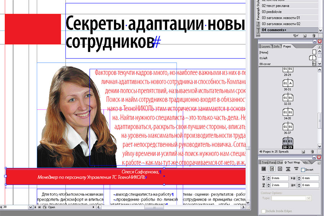Click bottom offset icon in Text Wrap
The height and width of the screenshot is (216, 324).
click(264, 185)
